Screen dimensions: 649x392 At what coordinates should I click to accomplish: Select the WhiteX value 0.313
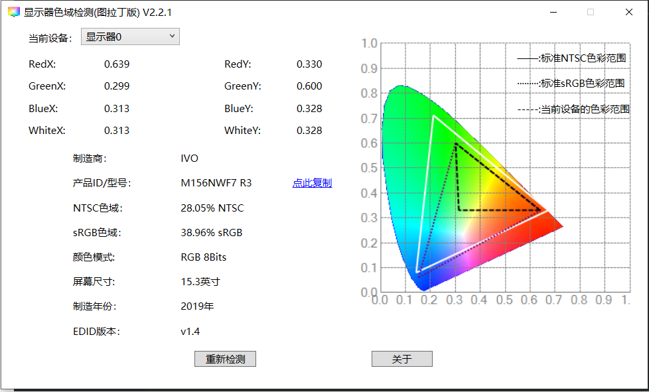click(117, 130)
